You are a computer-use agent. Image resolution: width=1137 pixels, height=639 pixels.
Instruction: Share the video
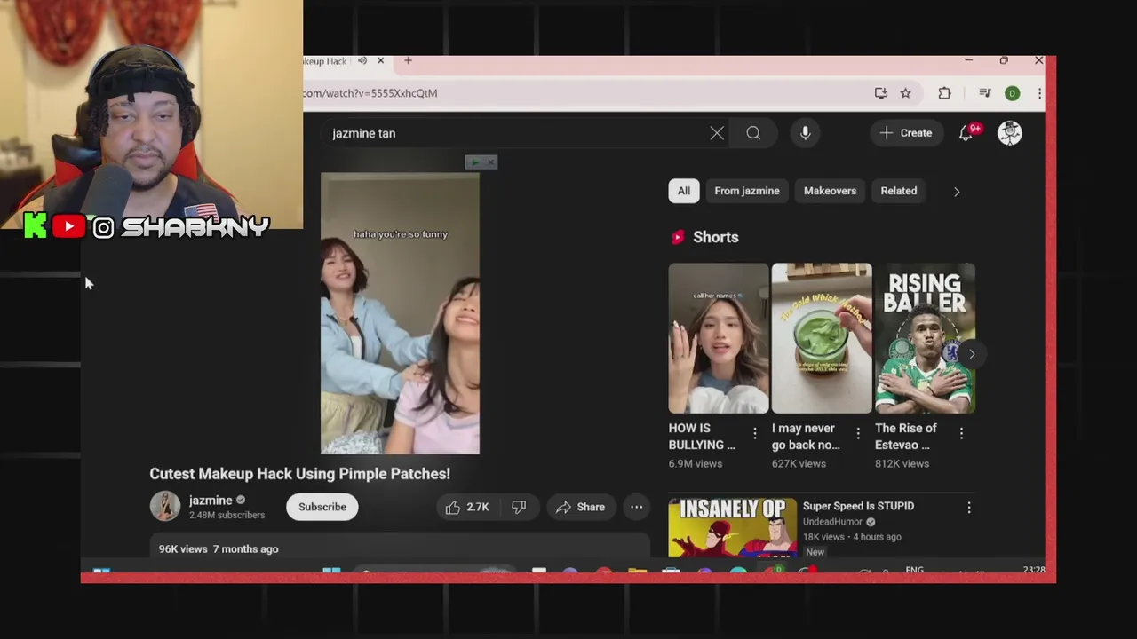581,507
